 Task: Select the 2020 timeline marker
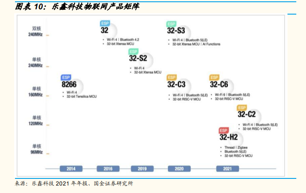(x=179, y=169)
